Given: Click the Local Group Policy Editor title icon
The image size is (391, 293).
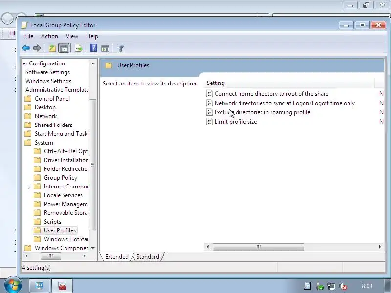Looking at the screenshot, I should (24, 25).
